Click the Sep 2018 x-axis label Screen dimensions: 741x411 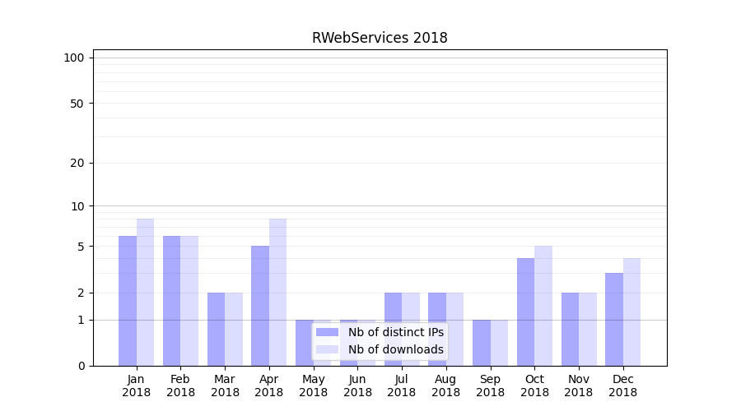490,386
